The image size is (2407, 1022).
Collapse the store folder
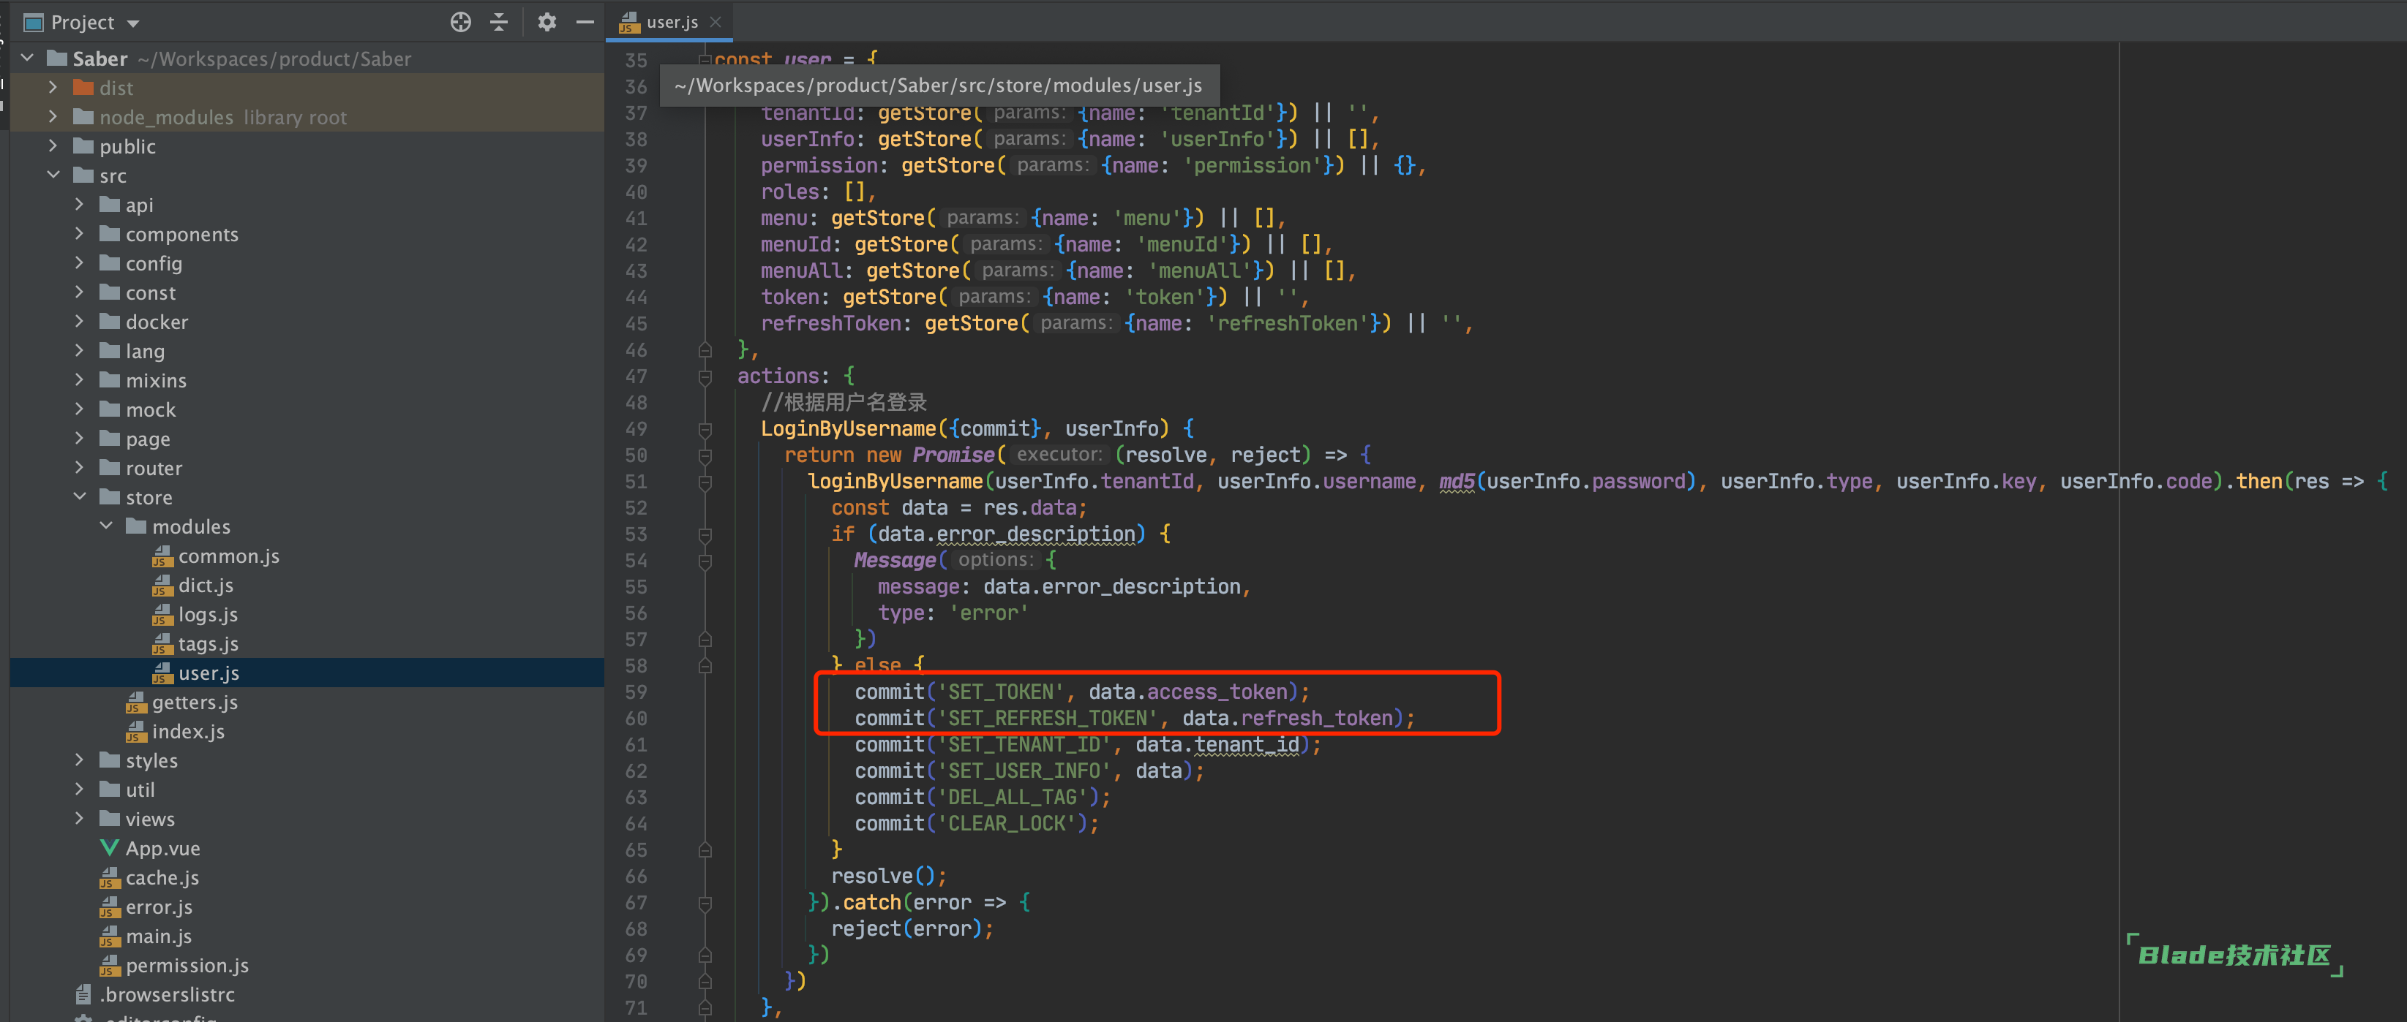pyautogui.click(x=80, y=496)
